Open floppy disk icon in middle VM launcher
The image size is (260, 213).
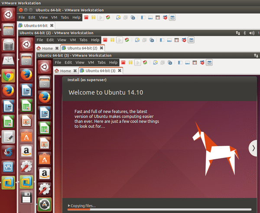[x=26, y=197]
